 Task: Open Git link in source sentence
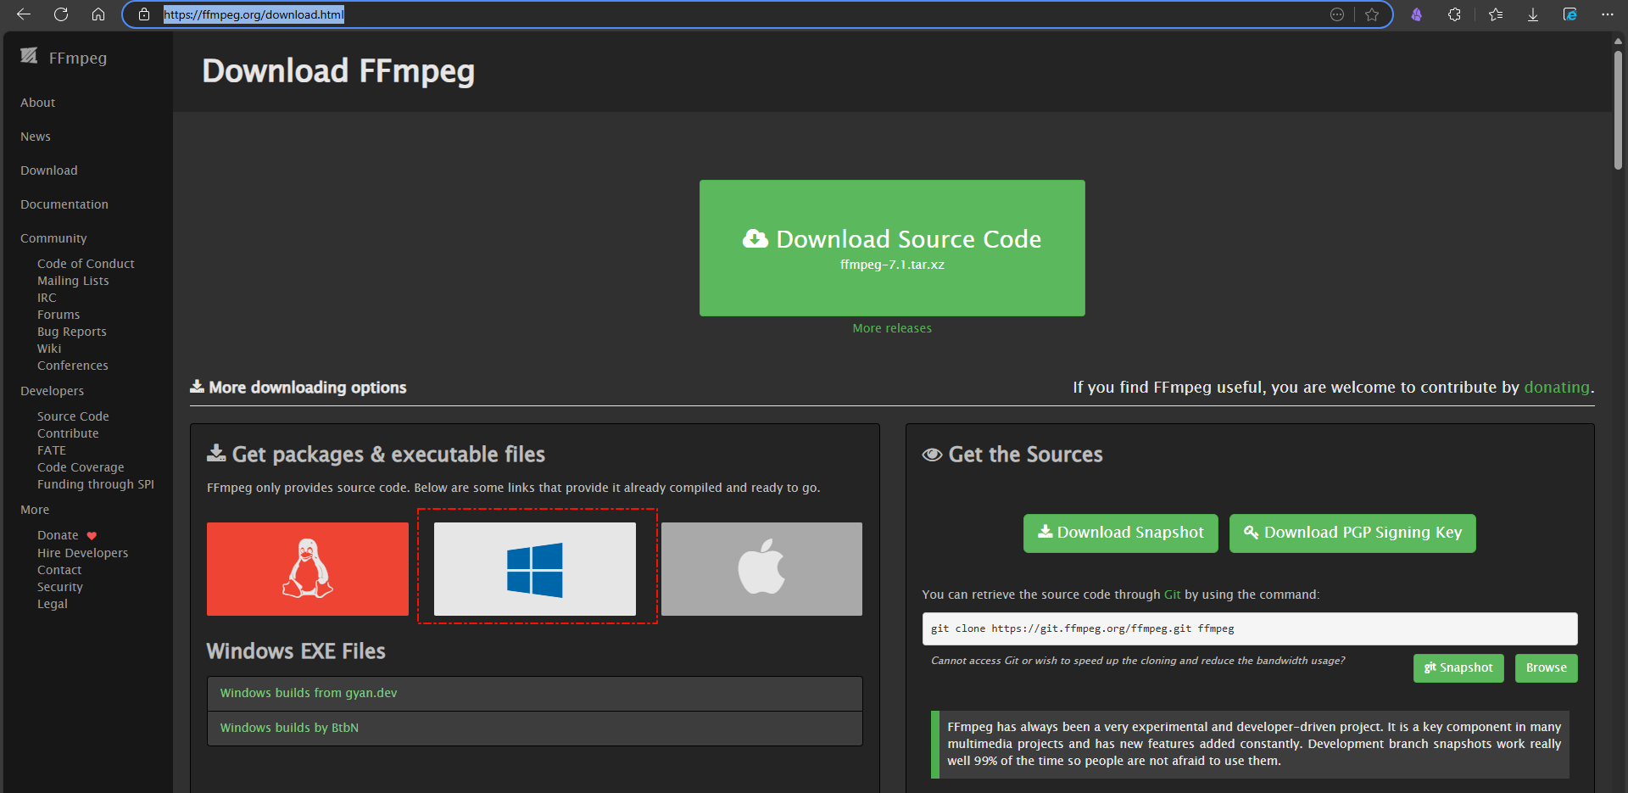[x=1172, y=595]
